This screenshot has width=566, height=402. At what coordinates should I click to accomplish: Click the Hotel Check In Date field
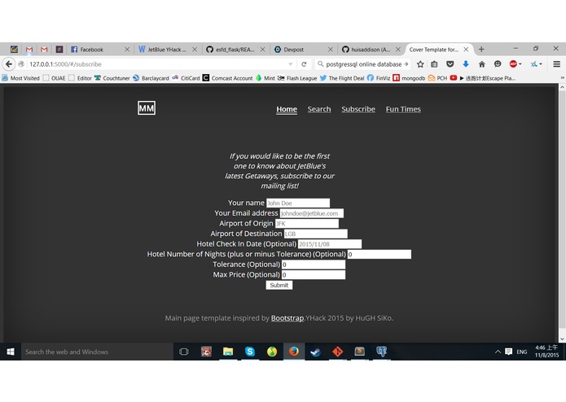click(330, 244)
